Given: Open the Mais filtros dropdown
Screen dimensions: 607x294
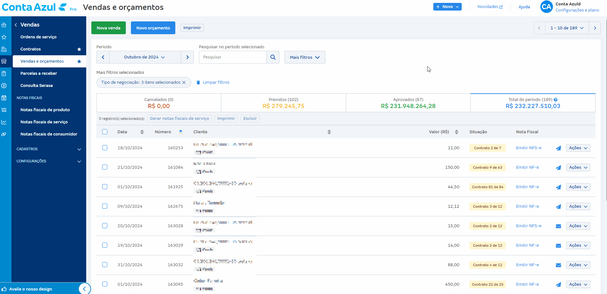Looking at the screenshot, I should coord(305,57).
